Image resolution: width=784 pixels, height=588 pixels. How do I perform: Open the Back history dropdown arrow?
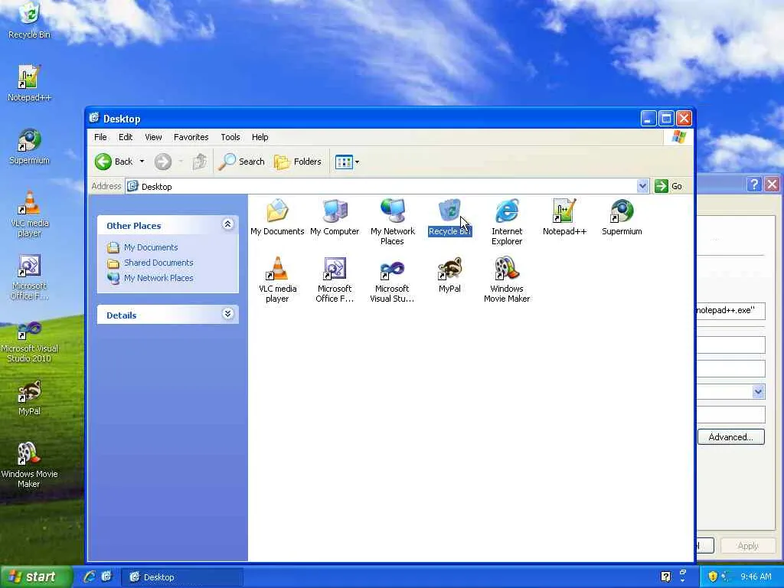tap(142, 162)
